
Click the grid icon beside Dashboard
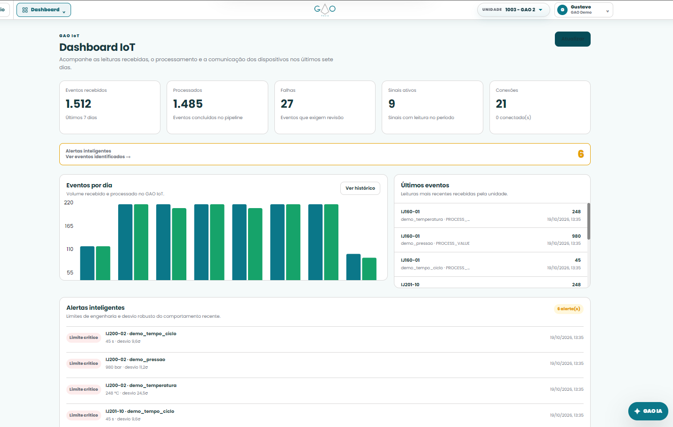25,10
